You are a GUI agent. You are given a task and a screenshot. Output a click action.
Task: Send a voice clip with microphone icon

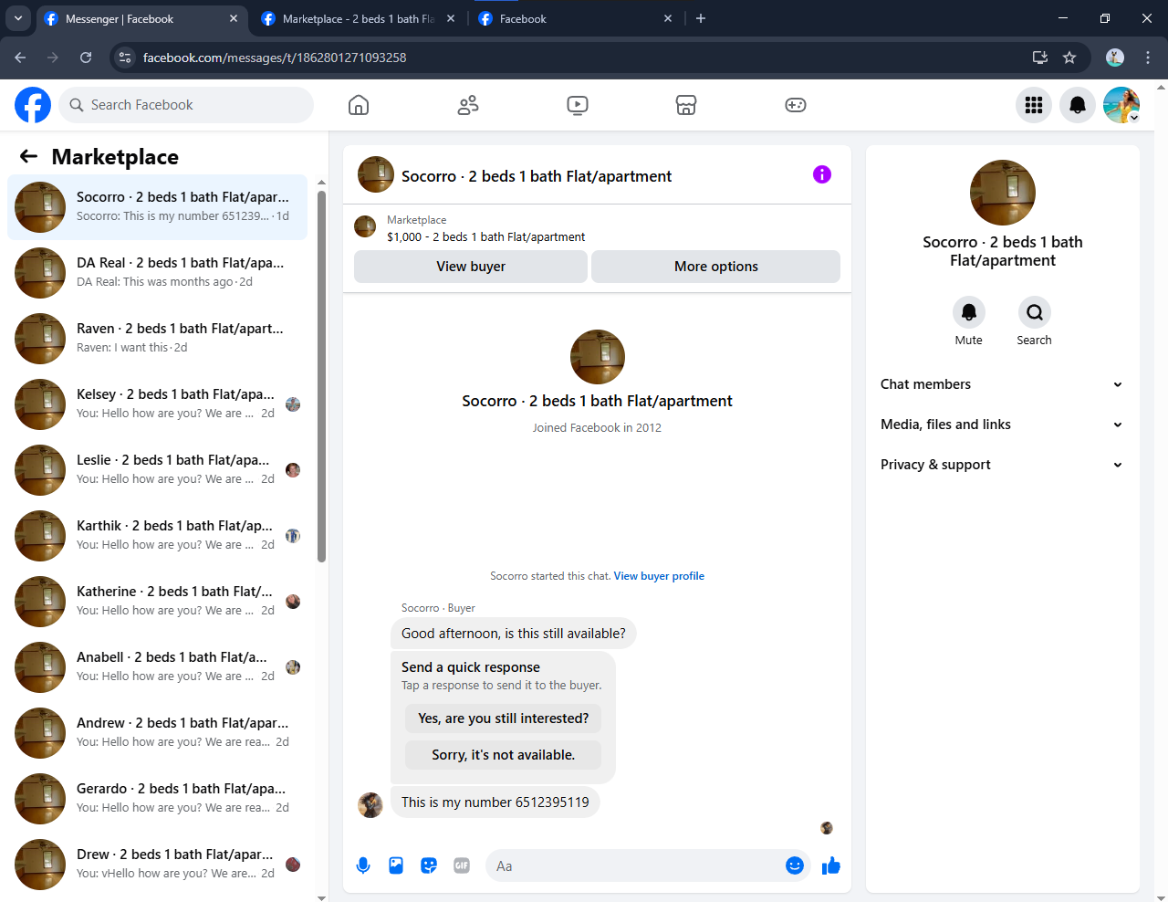363,865
